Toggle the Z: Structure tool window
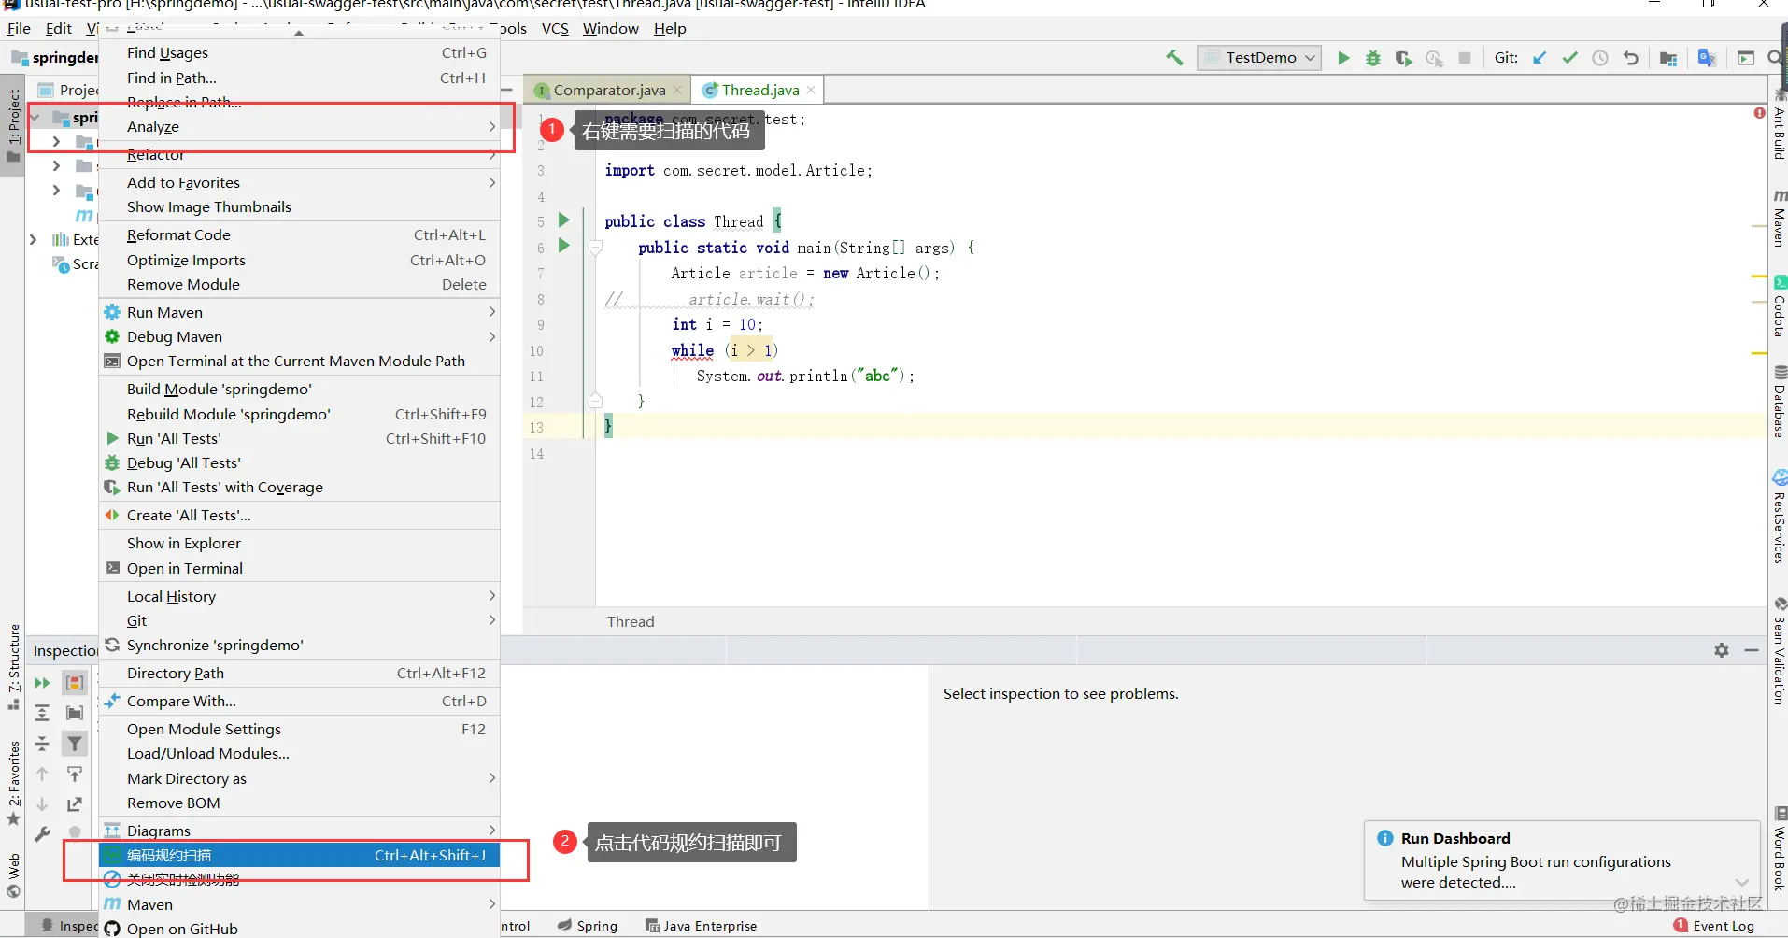 (13, 666)
